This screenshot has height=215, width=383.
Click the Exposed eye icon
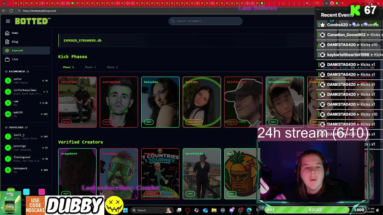pyautogui.click(x=7, y=50)
